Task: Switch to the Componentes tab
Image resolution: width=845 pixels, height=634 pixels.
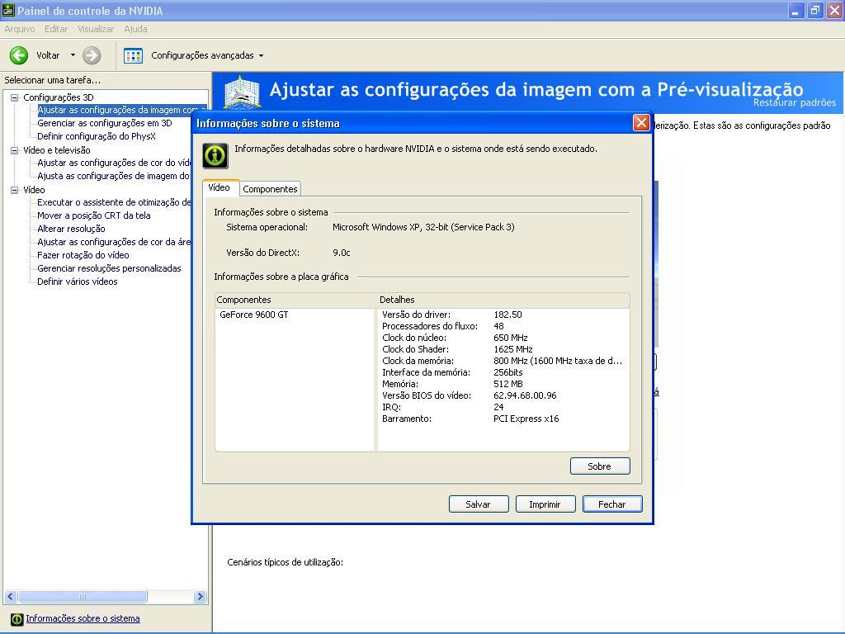Action: pos(270,189)
